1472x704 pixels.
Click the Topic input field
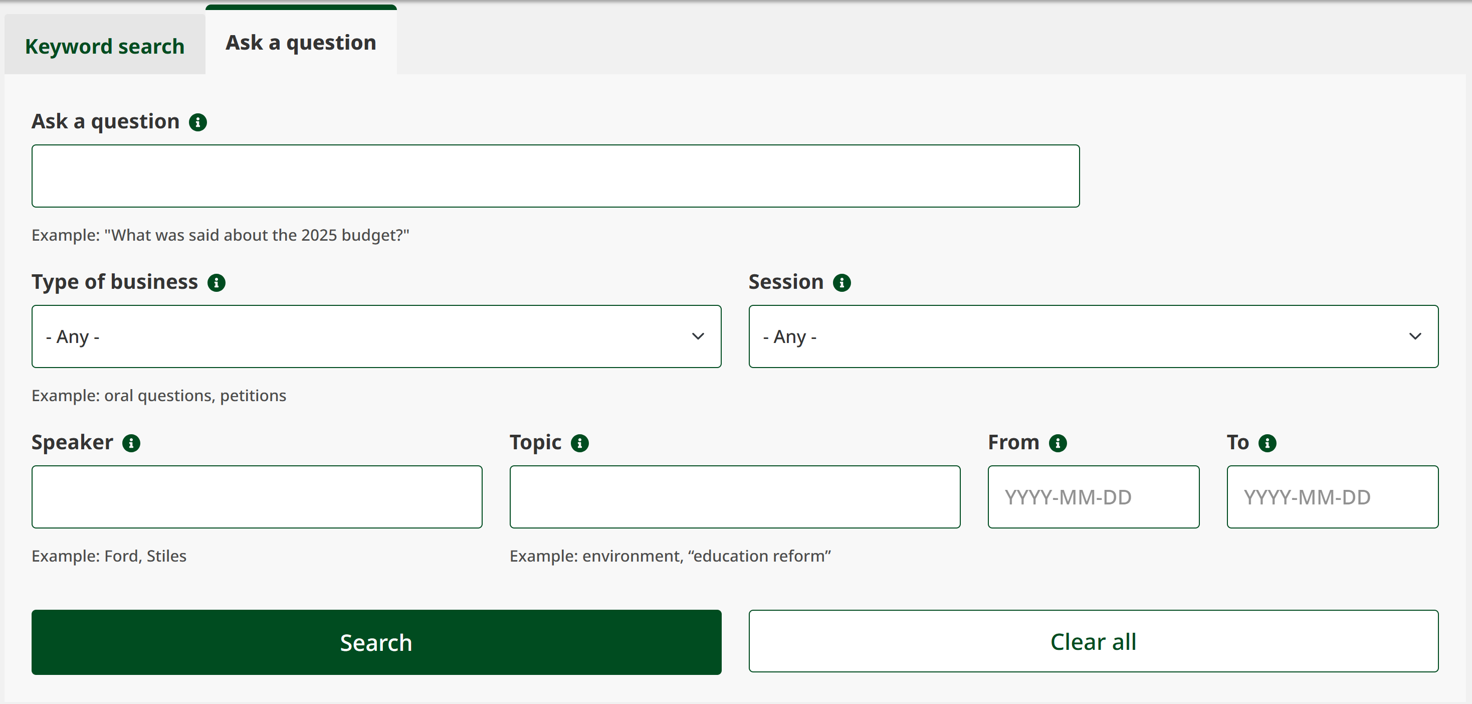click(734, 496)
